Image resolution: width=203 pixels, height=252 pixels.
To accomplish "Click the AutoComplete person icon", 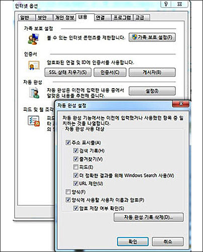I will pos(34,93).
